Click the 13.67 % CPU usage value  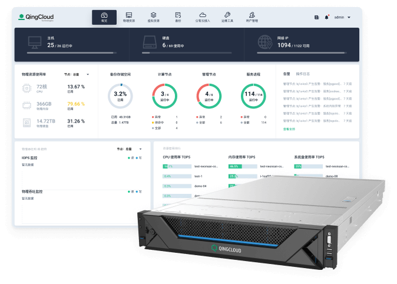coord(76,87)
